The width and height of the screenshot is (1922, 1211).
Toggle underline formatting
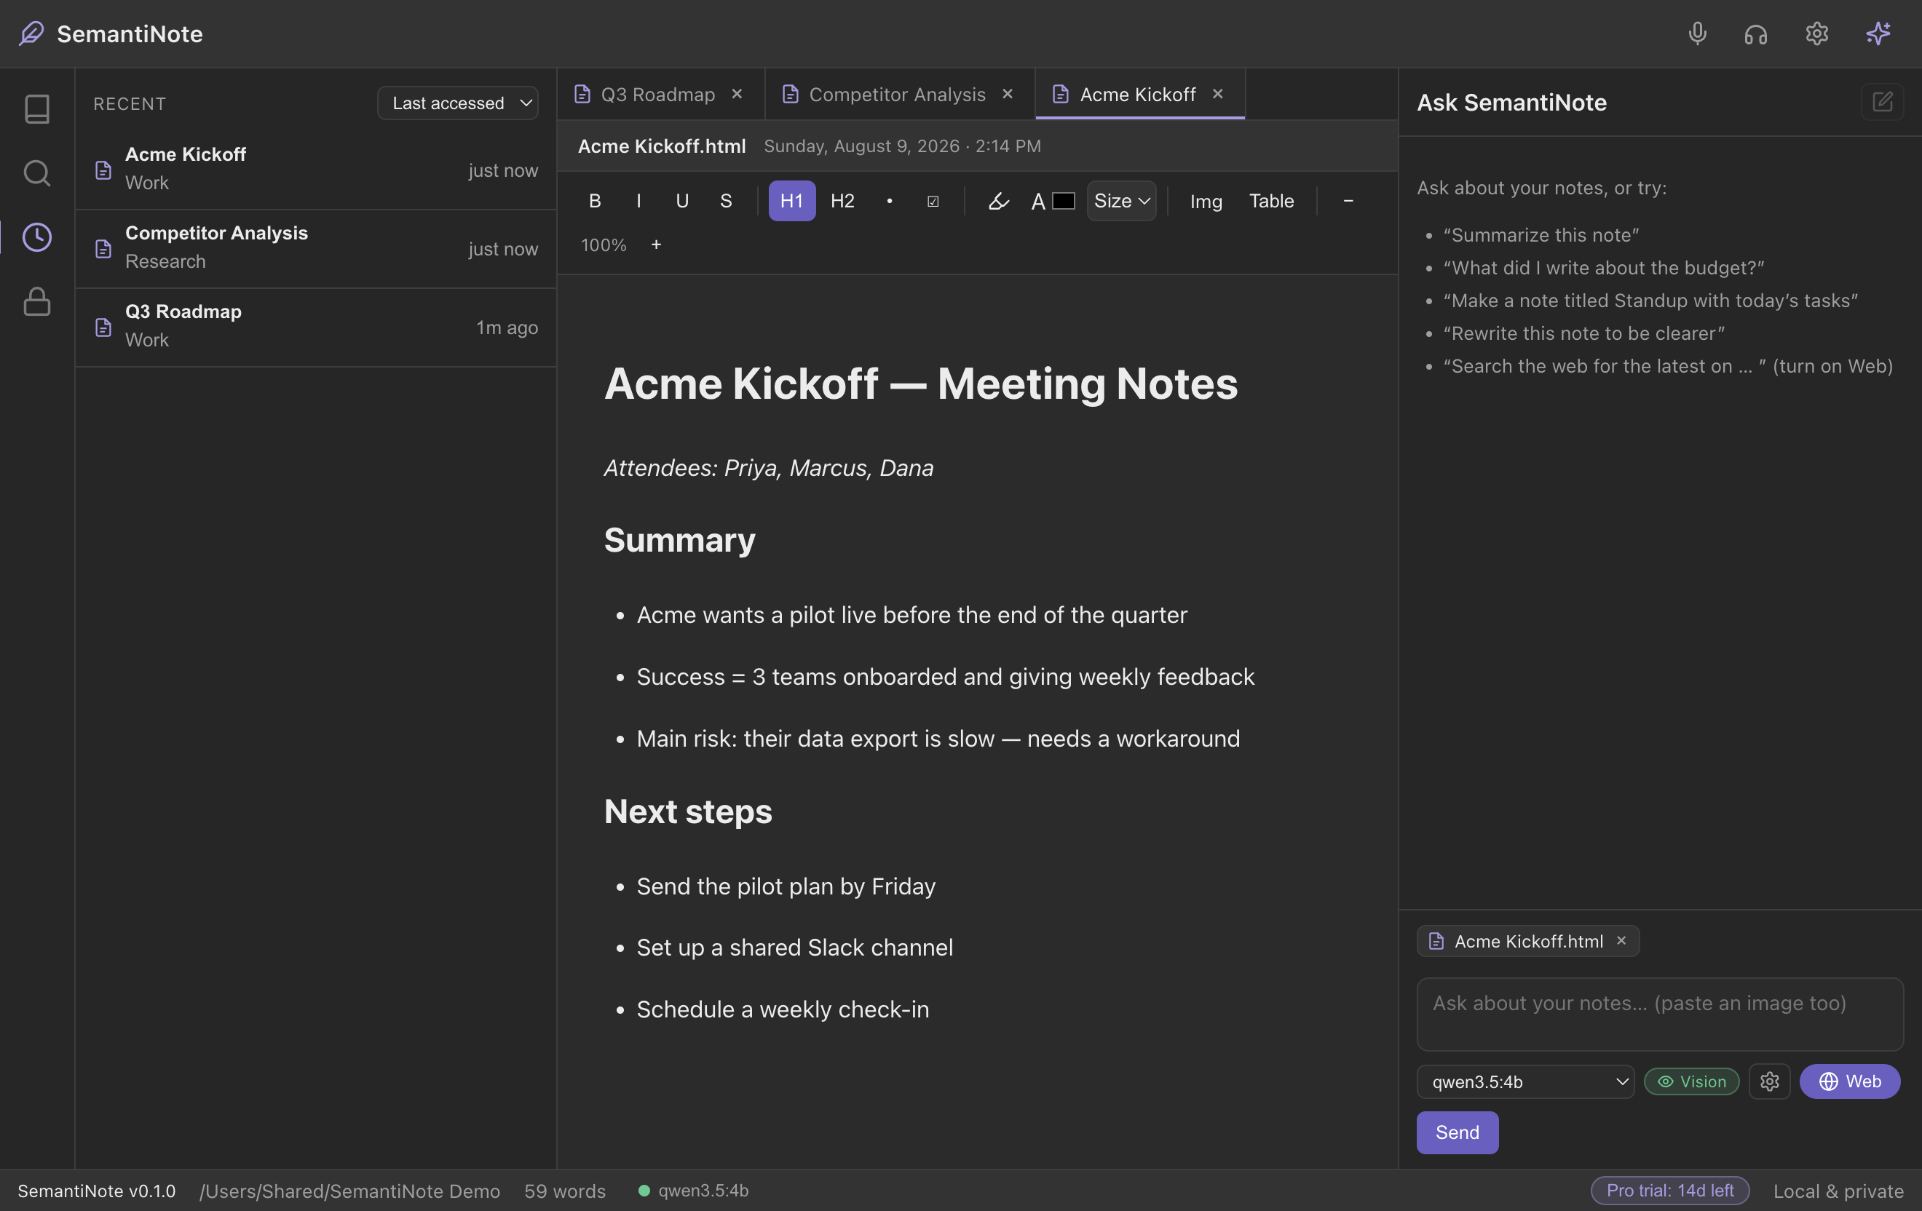681,201
